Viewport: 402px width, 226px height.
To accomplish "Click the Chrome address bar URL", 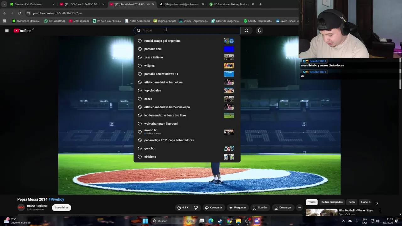I will [x=57, y=13].
